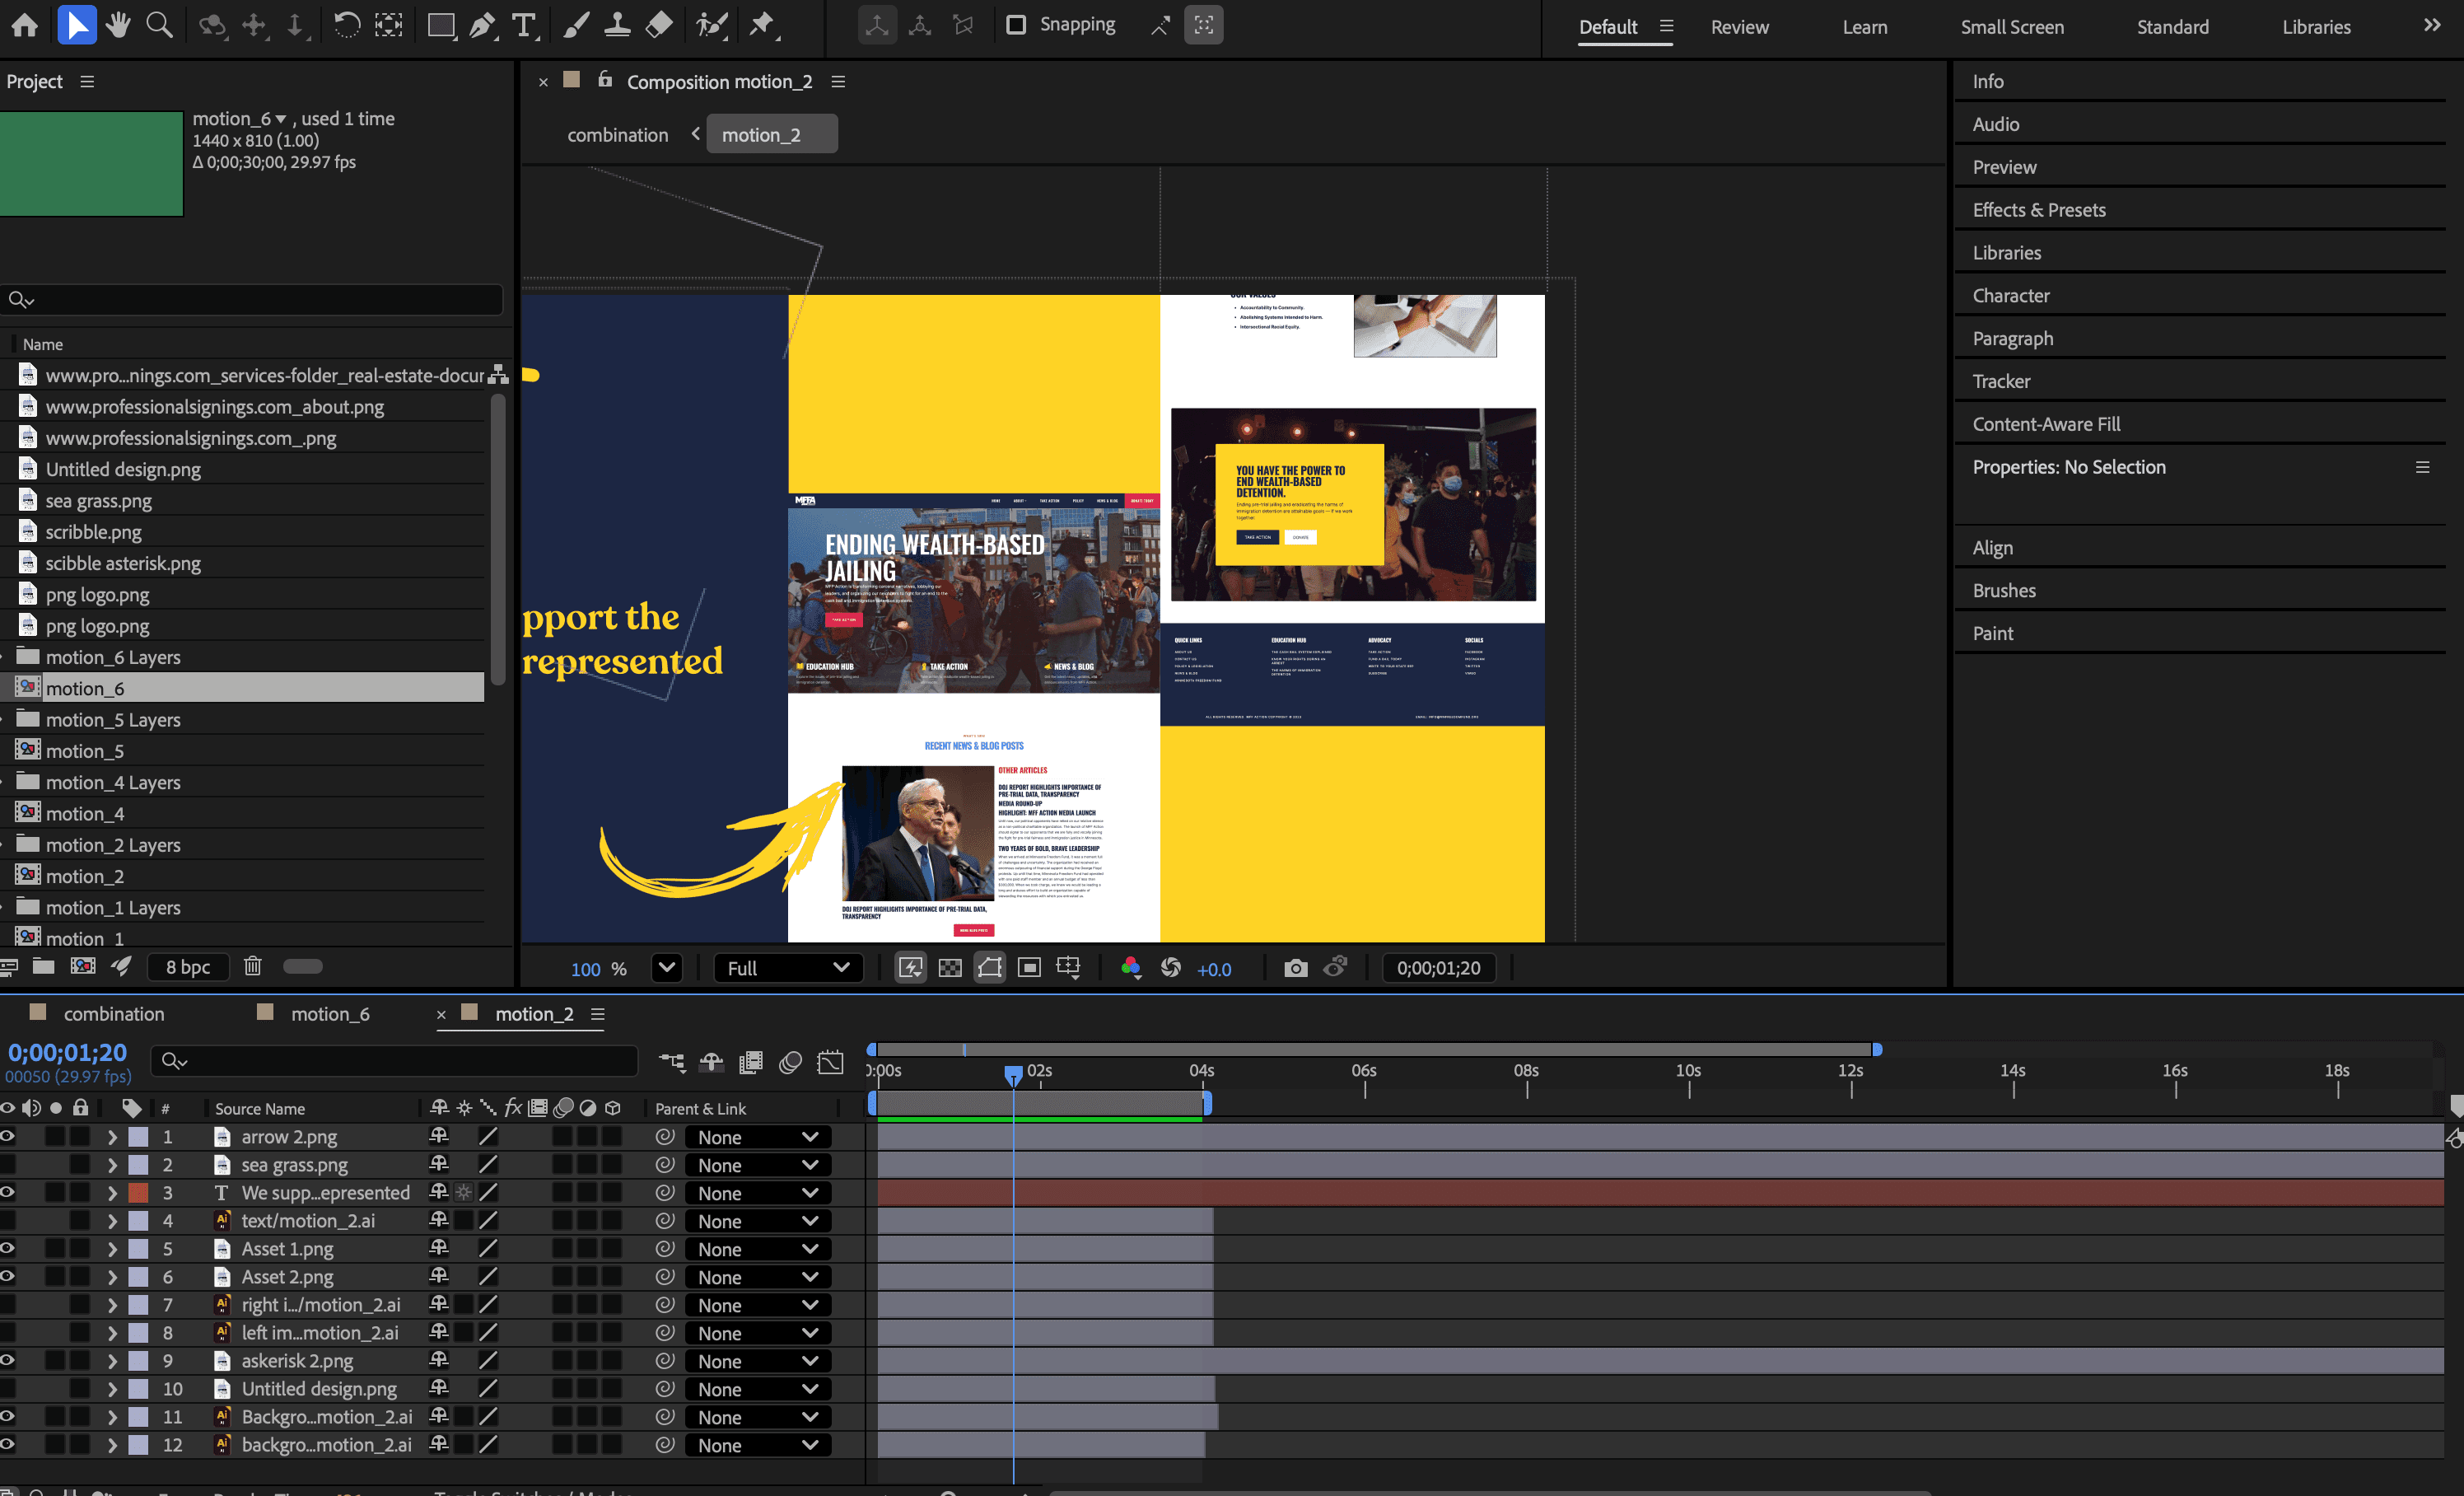This screenshot has width=2464, height=1496.
Task: Click the trash icon in Project panel
Action: tap(253, 966)
